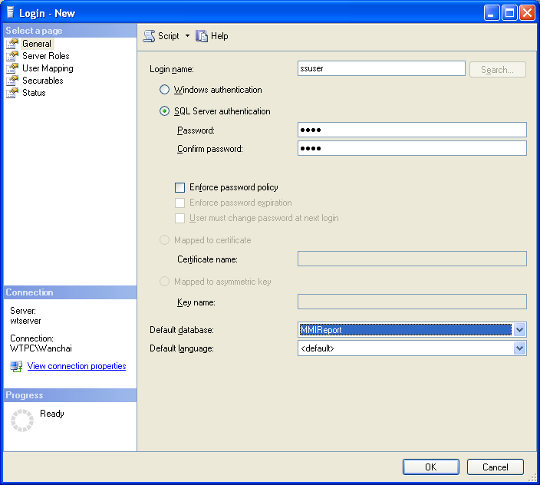Select SQL Server authentication radio button
Image resolution: width=540 pixels, height=485 pixels.
pos(164,111)
